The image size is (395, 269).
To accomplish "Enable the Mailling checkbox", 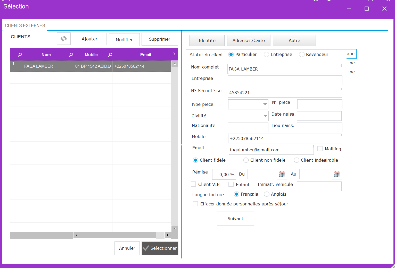I will (320, 149).
